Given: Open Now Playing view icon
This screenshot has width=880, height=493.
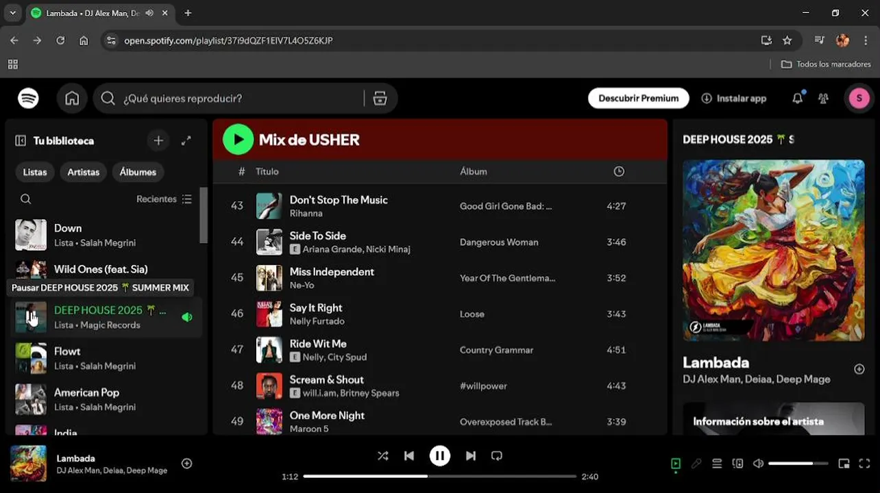Looking at the screenshot, I should pyautogui.click(x=676, y=464).
